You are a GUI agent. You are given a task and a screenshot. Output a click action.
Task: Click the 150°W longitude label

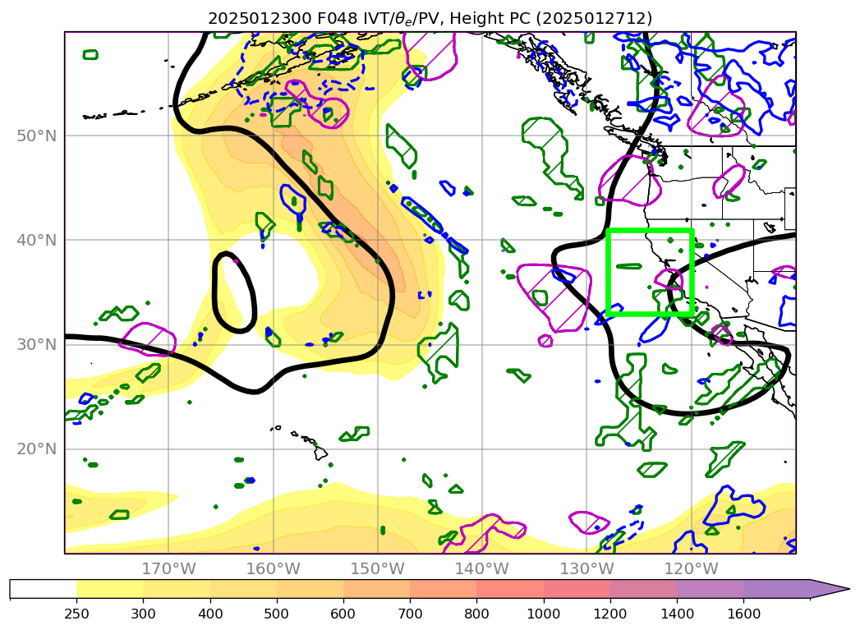pyautogui.click(x=377, y=568)
